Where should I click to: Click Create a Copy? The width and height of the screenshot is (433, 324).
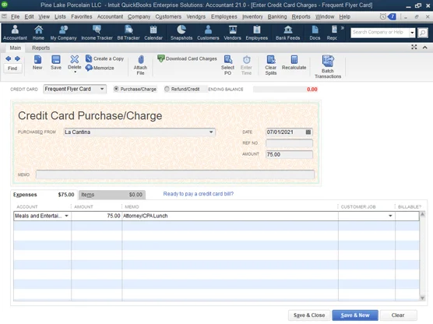coord(104,58)
